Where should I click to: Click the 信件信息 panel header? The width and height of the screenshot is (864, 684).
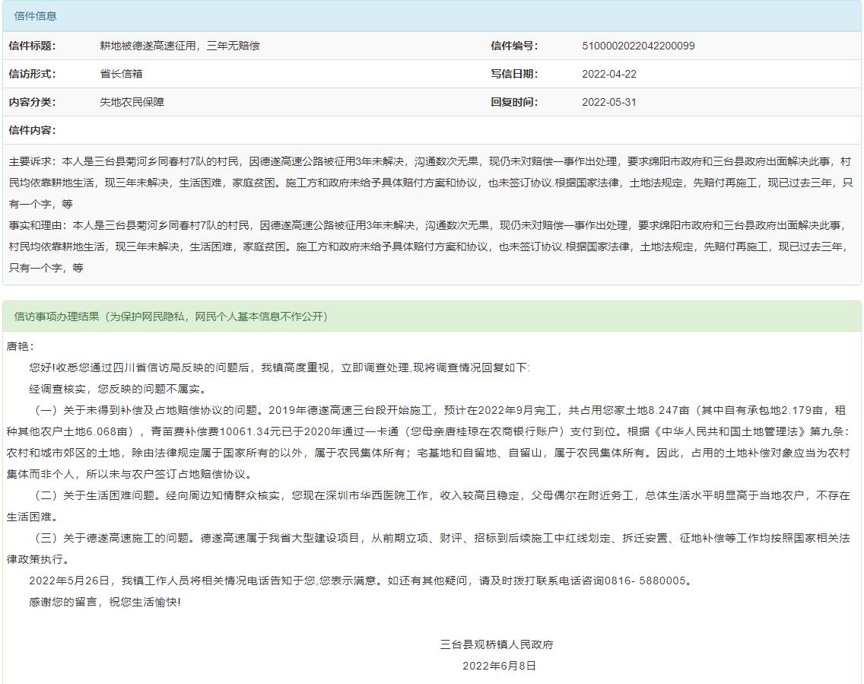click(x=431, y=16)
